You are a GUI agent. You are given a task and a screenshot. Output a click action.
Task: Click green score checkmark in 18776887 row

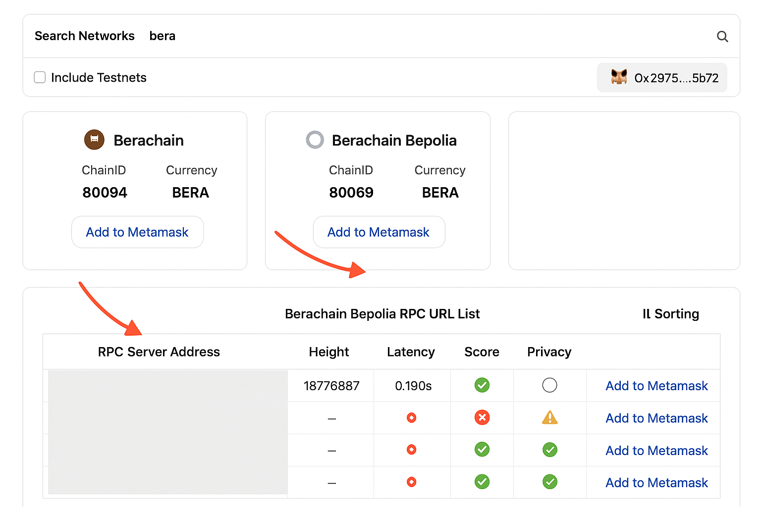coord(482,385)
